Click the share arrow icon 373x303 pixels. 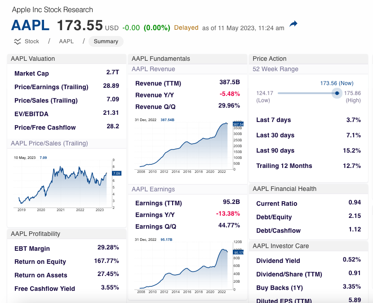coord(293,24)
